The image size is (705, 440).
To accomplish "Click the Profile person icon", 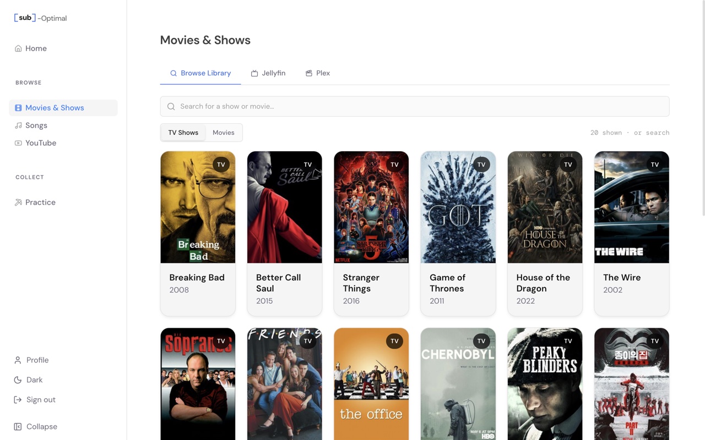I will 18,360.
